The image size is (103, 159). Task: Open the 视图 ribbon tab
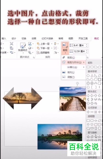[x=71, y=39]
